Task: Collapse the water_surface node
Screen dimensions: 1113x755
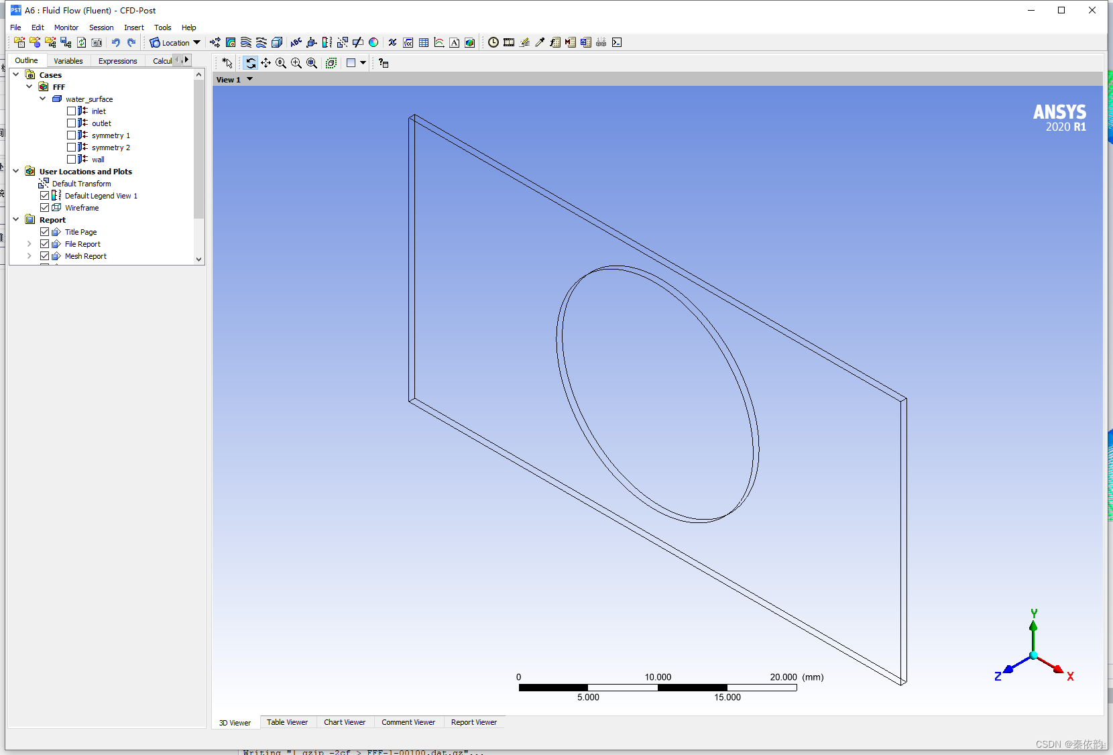Action: (x=43, y=99)
